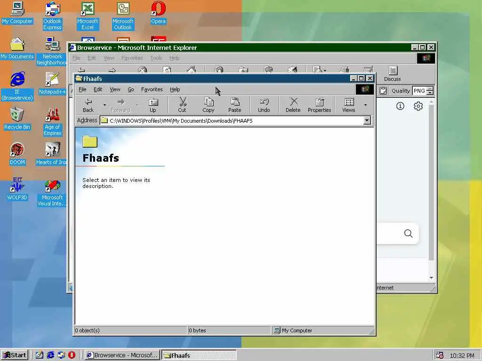Select the Microsoft Excel desktop shortcut

[88, 16]
